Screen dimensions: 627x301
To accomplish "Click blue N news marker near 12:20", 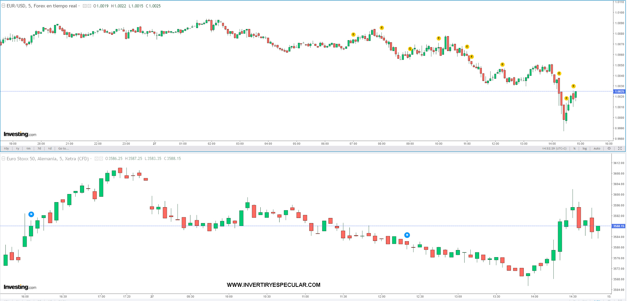I will [x=407, y=235].
